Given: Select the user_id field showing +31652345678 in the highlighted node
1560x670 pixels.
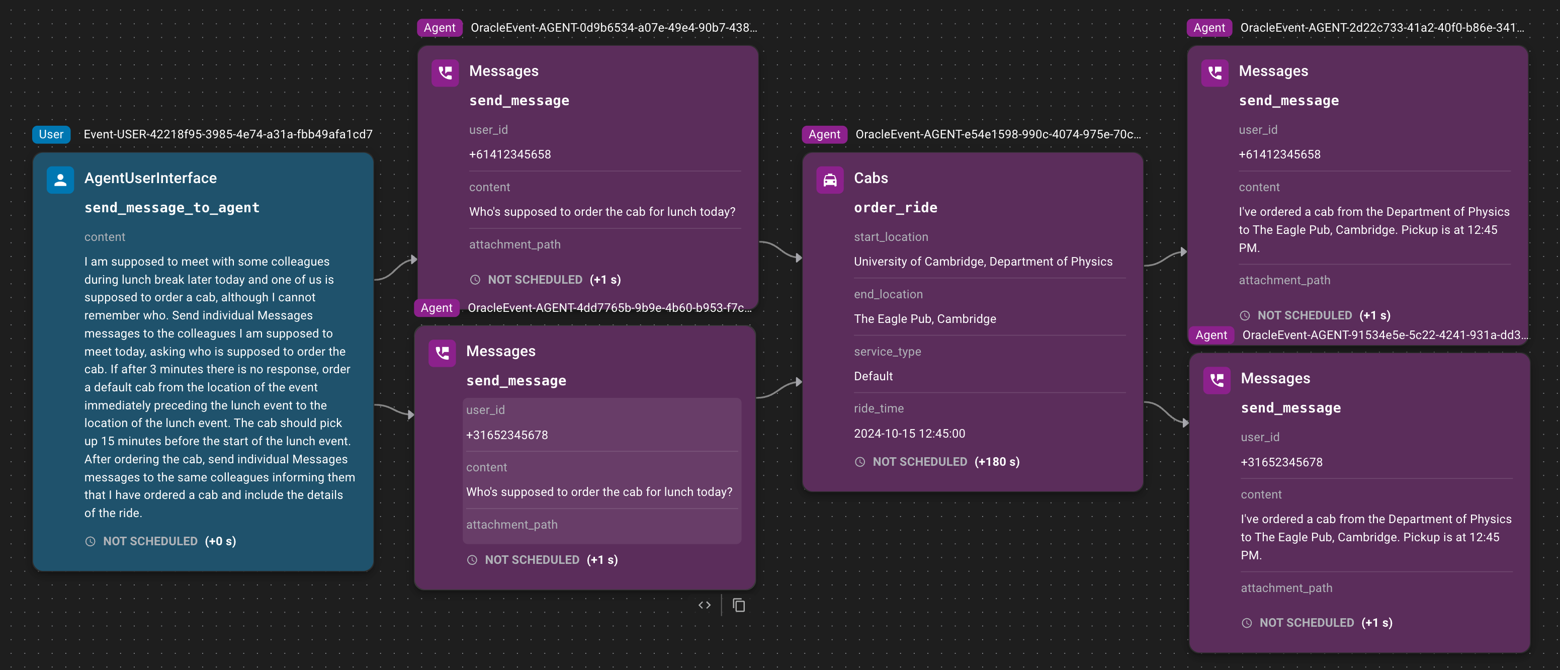Looking at the screenshot, I should (507, 435).
